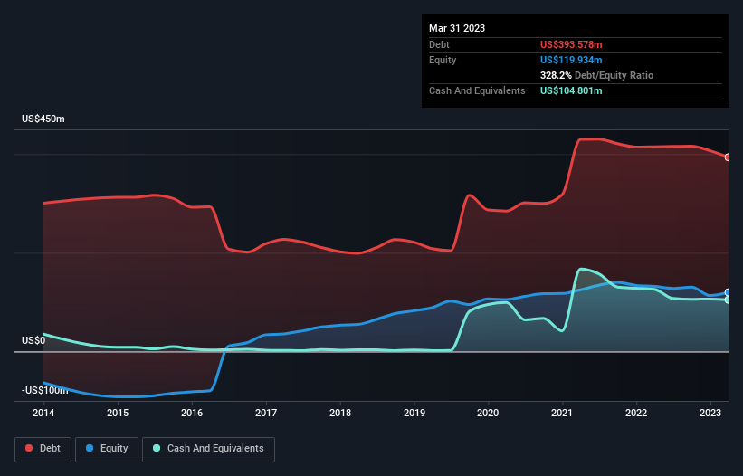
Task: Click the Mar 31 2023 tooltip date
Action: pos(457,28)
